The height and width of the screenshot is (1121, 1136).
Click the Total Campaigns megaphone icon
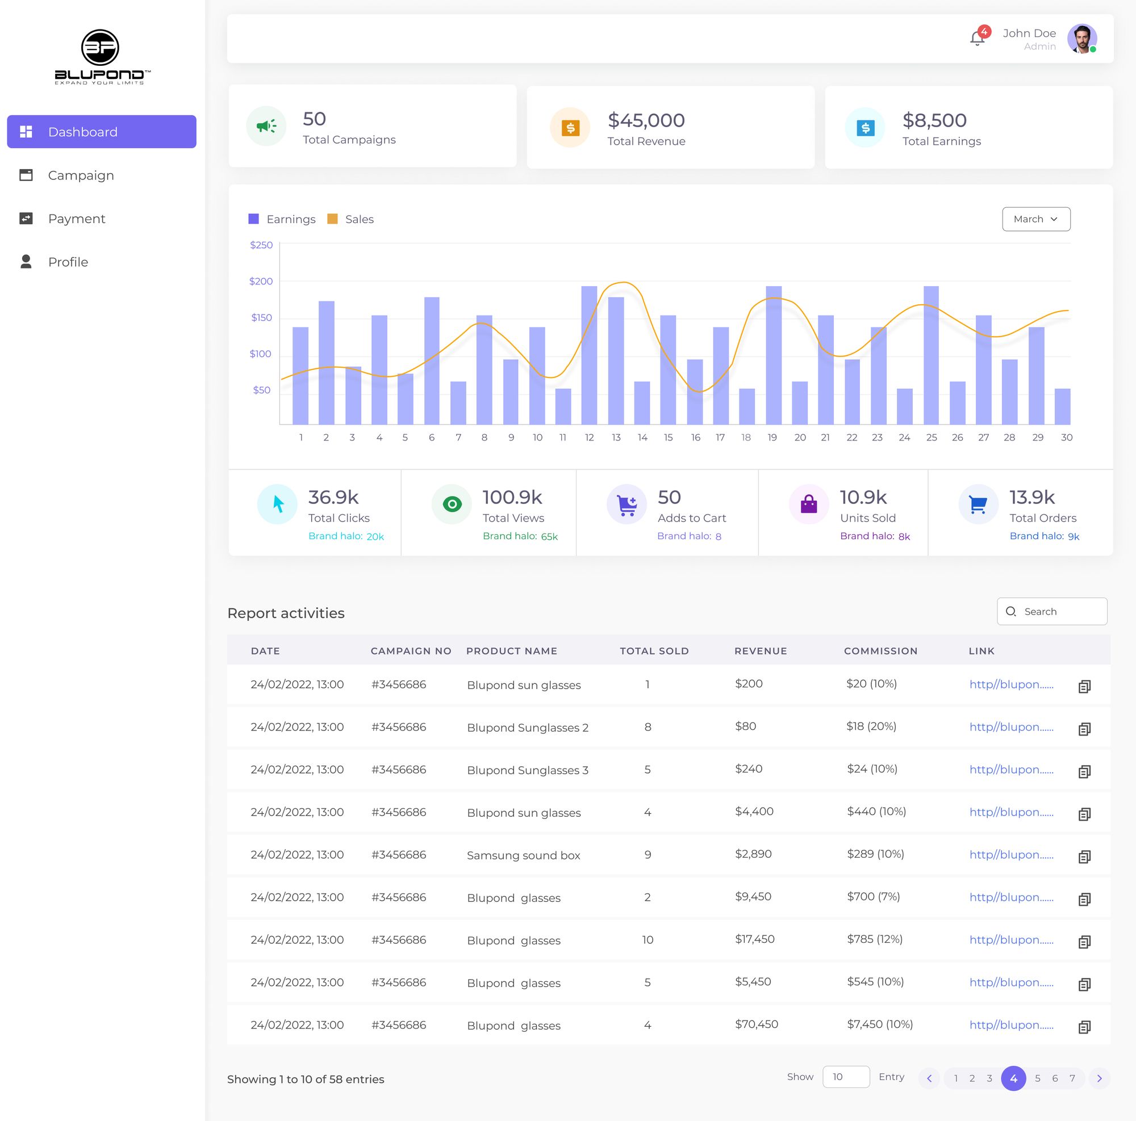(266, 126)
